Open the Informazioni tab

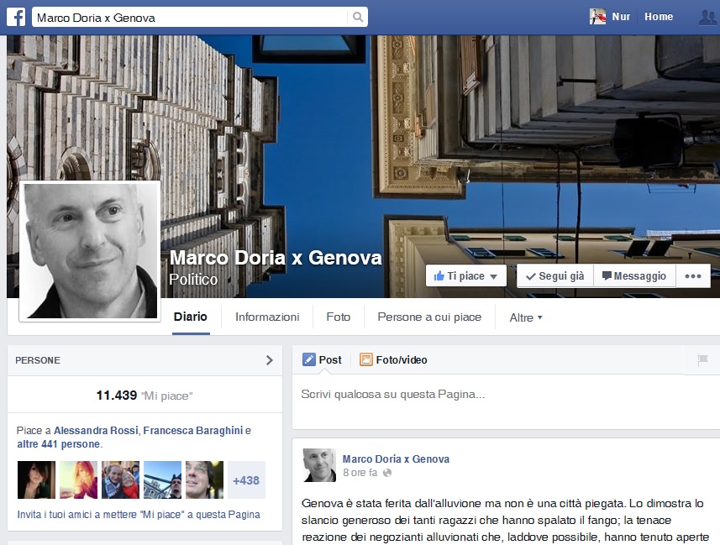coord(267,317)
